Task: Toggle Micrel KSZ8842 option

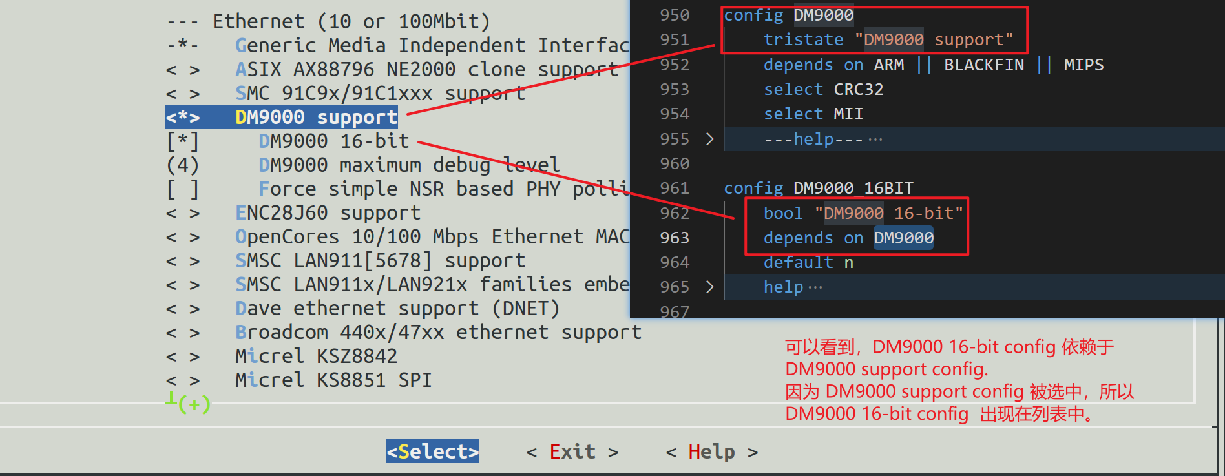Action: point(183,357)
